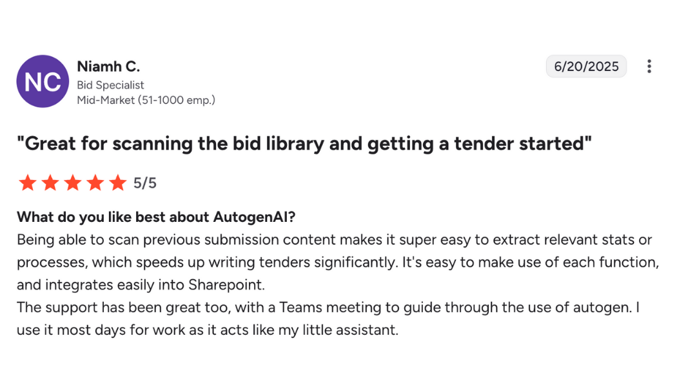Open the review titled "Great for scanning the bid library"
The image size is (677, 387).
pyautogui.click(x=304, y=143)
